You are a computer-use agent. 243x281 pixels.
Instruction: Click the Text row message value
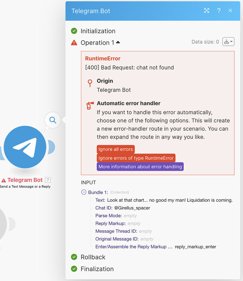click(x=170, y=200)
